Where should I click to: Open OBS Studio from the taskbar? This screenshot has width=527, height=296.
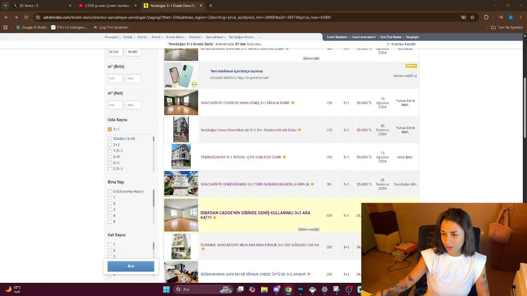[x=349, y=289]
